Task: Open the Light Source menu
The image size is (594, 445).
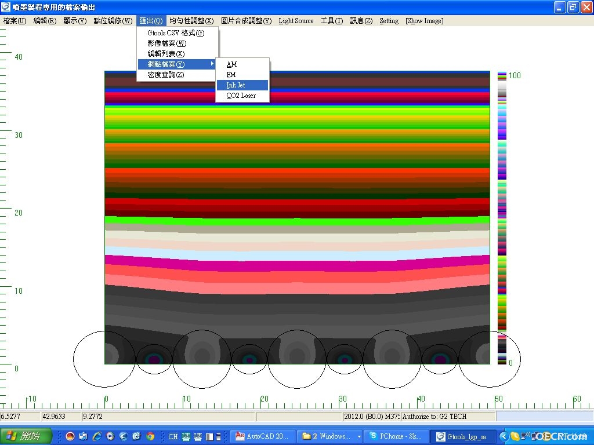Action: tap(296, 21)
